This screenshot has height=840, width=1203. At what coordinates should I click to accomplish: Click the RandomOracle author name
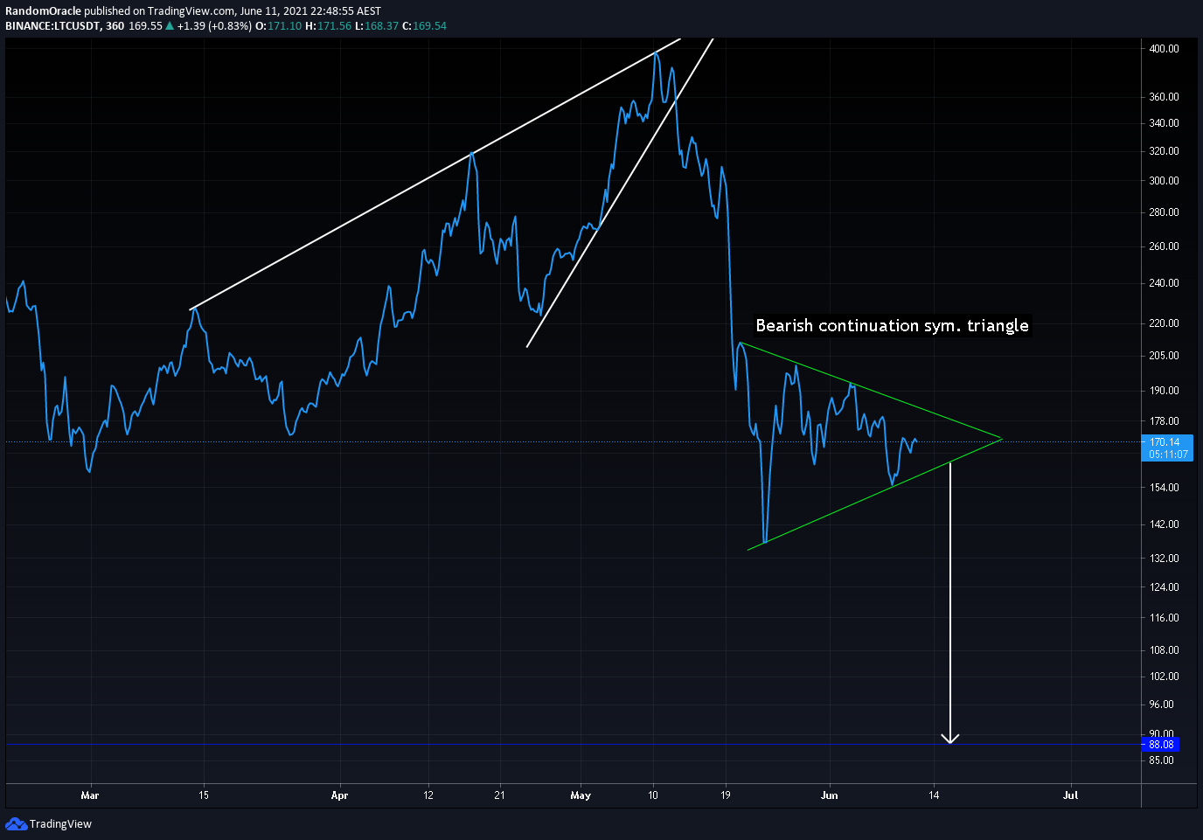(x=44, y=11)
